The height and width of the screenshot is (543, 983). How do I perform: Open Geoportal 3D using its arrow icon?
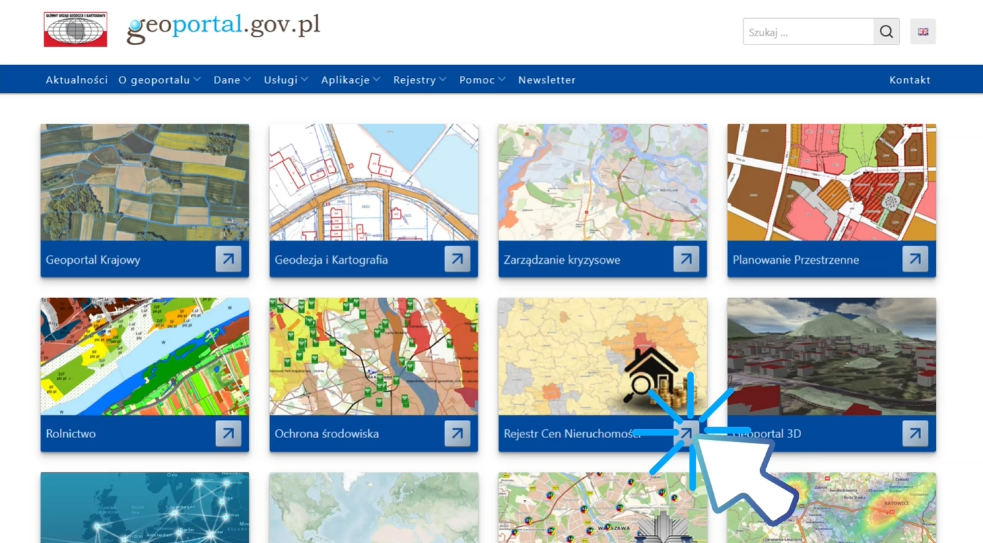pyautogui.click(x=914, y=433)
